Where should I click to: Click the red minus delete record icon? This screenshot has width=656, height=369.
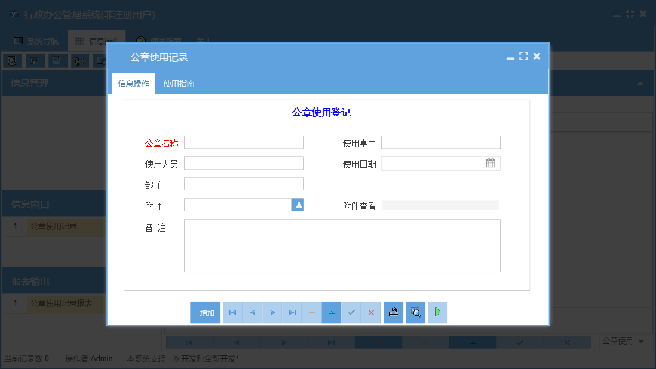(x=311, y=312)
